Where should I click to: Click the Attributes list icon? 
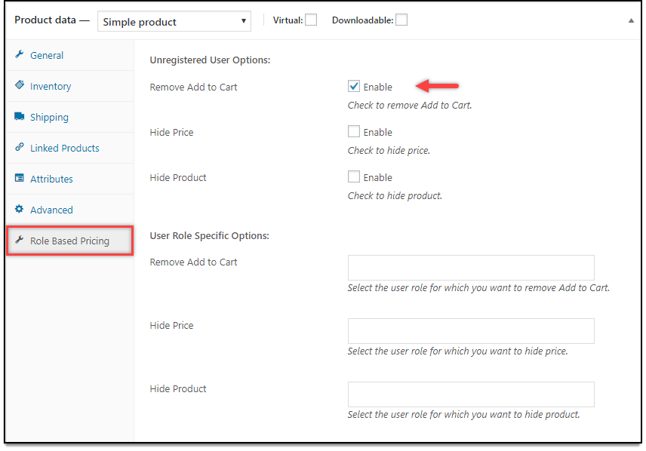click(20, 179)
